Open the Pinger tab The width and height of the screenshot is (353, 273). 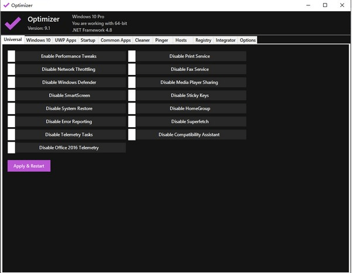point(162,40)
